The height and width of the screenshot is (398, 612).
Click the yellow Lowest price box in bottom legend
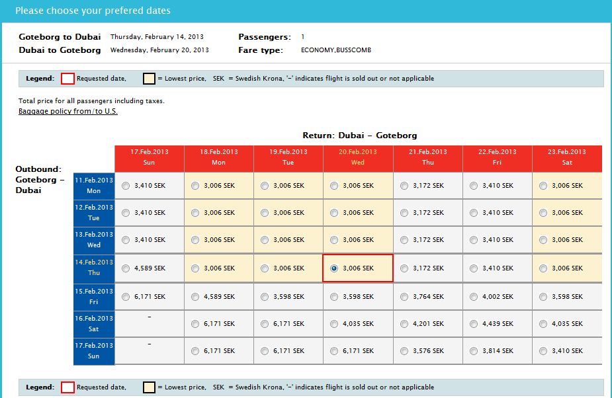pyautogui.click(x=150, y=387)
